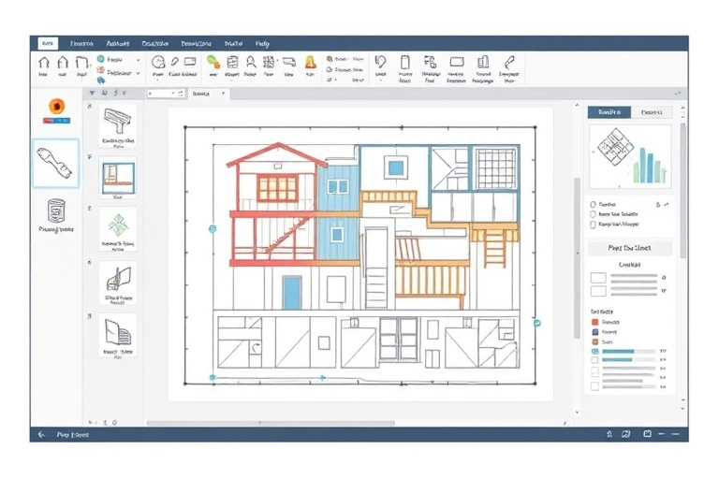
Task: Select the red grid icon in the ribbon
Action: coord(101,70)
